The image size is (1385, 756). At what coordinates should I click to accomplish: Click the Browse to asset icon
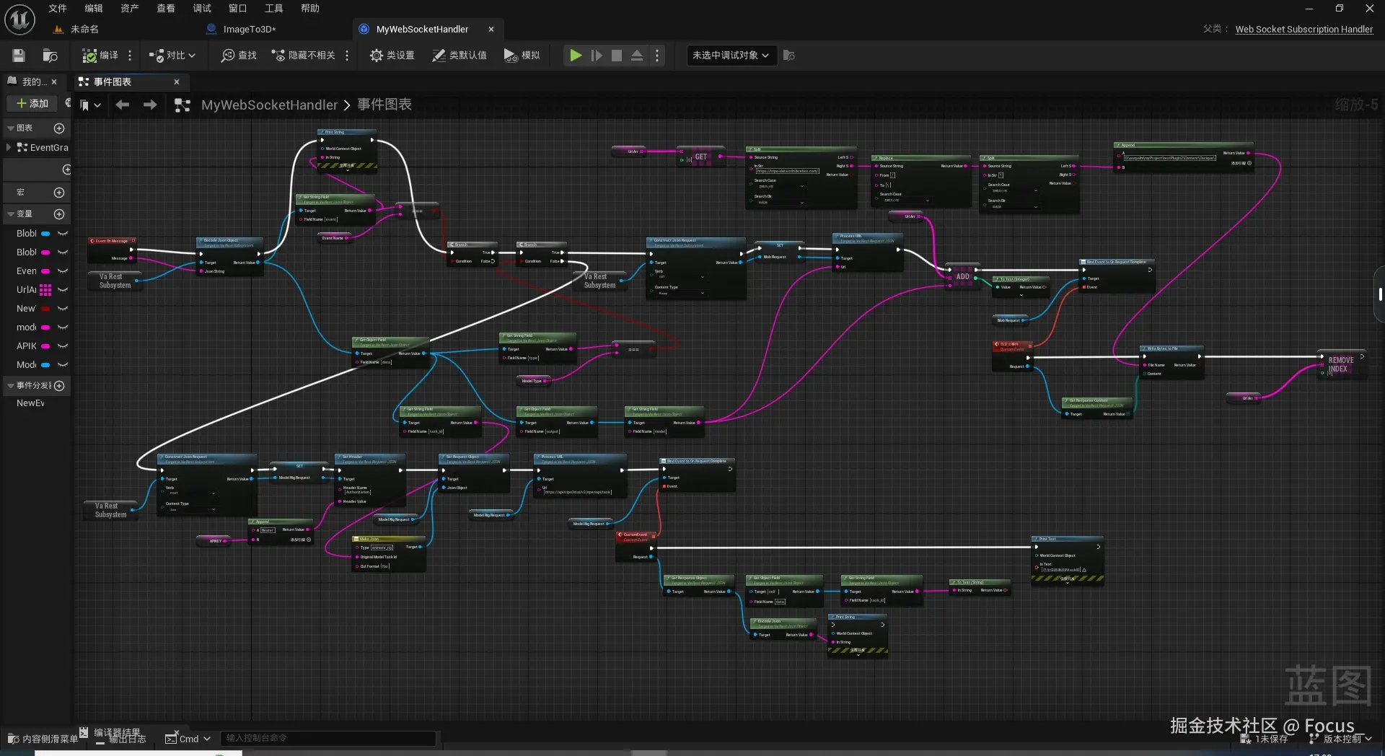tap(50, 56)
